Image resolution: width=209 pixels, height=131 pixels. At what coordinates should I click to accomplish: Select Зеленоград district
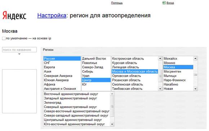pyautogui.click(x=77, y=103)
